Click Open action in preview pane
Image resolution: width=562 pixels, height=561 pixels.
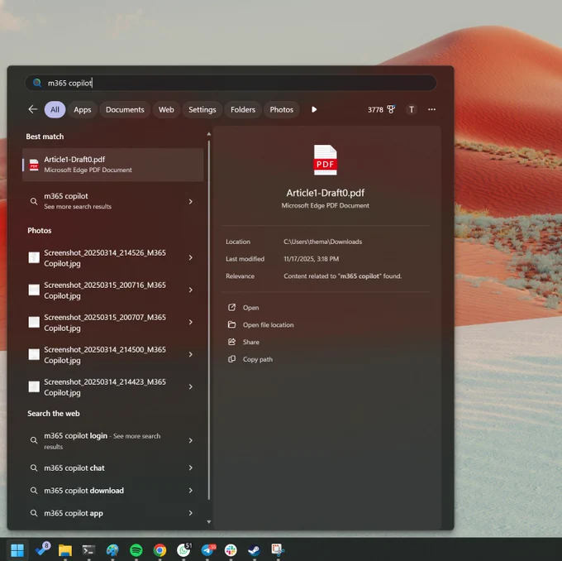[x=244, y=308]
